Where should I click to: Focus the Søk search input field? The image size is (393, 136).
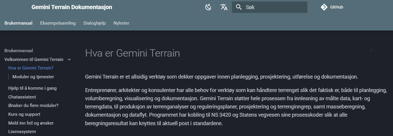[x=274, y=7]
